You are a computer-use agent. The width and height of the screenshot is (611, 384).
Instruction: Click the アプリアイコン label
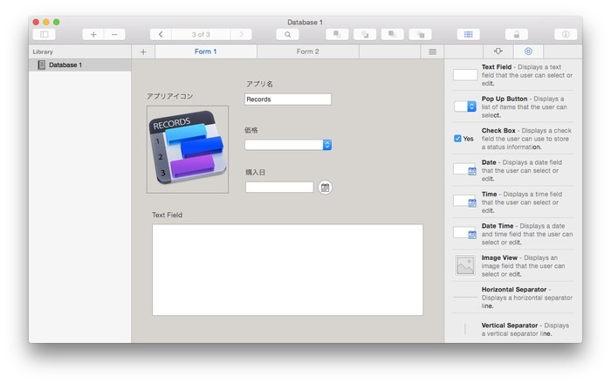point(170,96)
